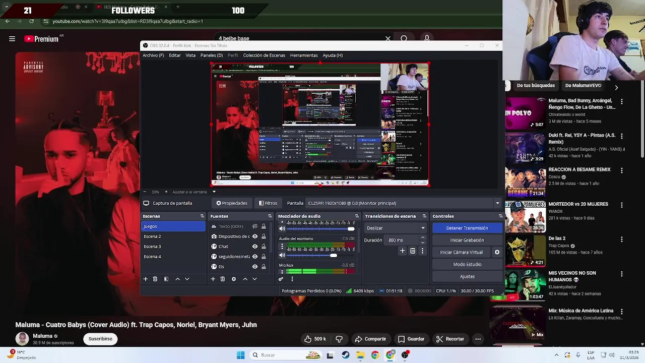The image size is (645, 363).
Task: Hide seguidoresmeta source eye
Action: pyautogui.click(x=255, y=257)
